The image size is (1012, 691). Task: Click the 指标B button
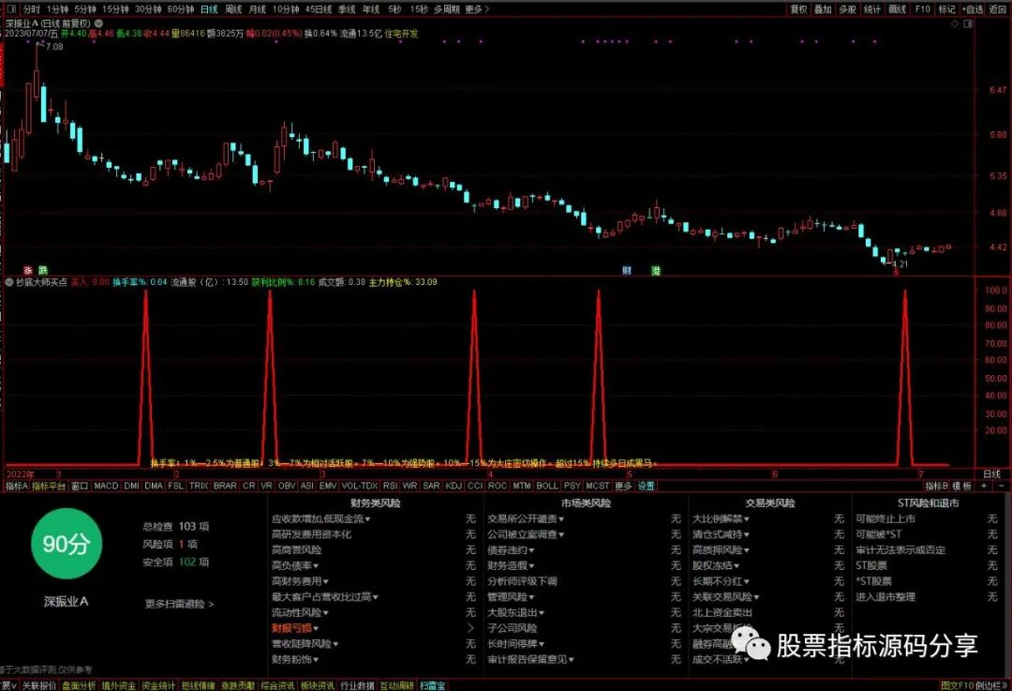tap(936, 486)
